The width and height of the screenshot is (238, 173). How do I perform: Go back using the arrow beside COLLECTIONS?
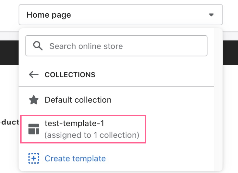[x=34, y=75]
